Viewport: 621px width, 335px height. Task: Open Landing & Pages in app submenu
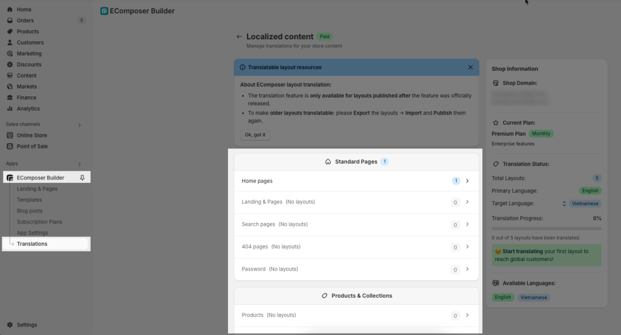(x=37, y=188)
